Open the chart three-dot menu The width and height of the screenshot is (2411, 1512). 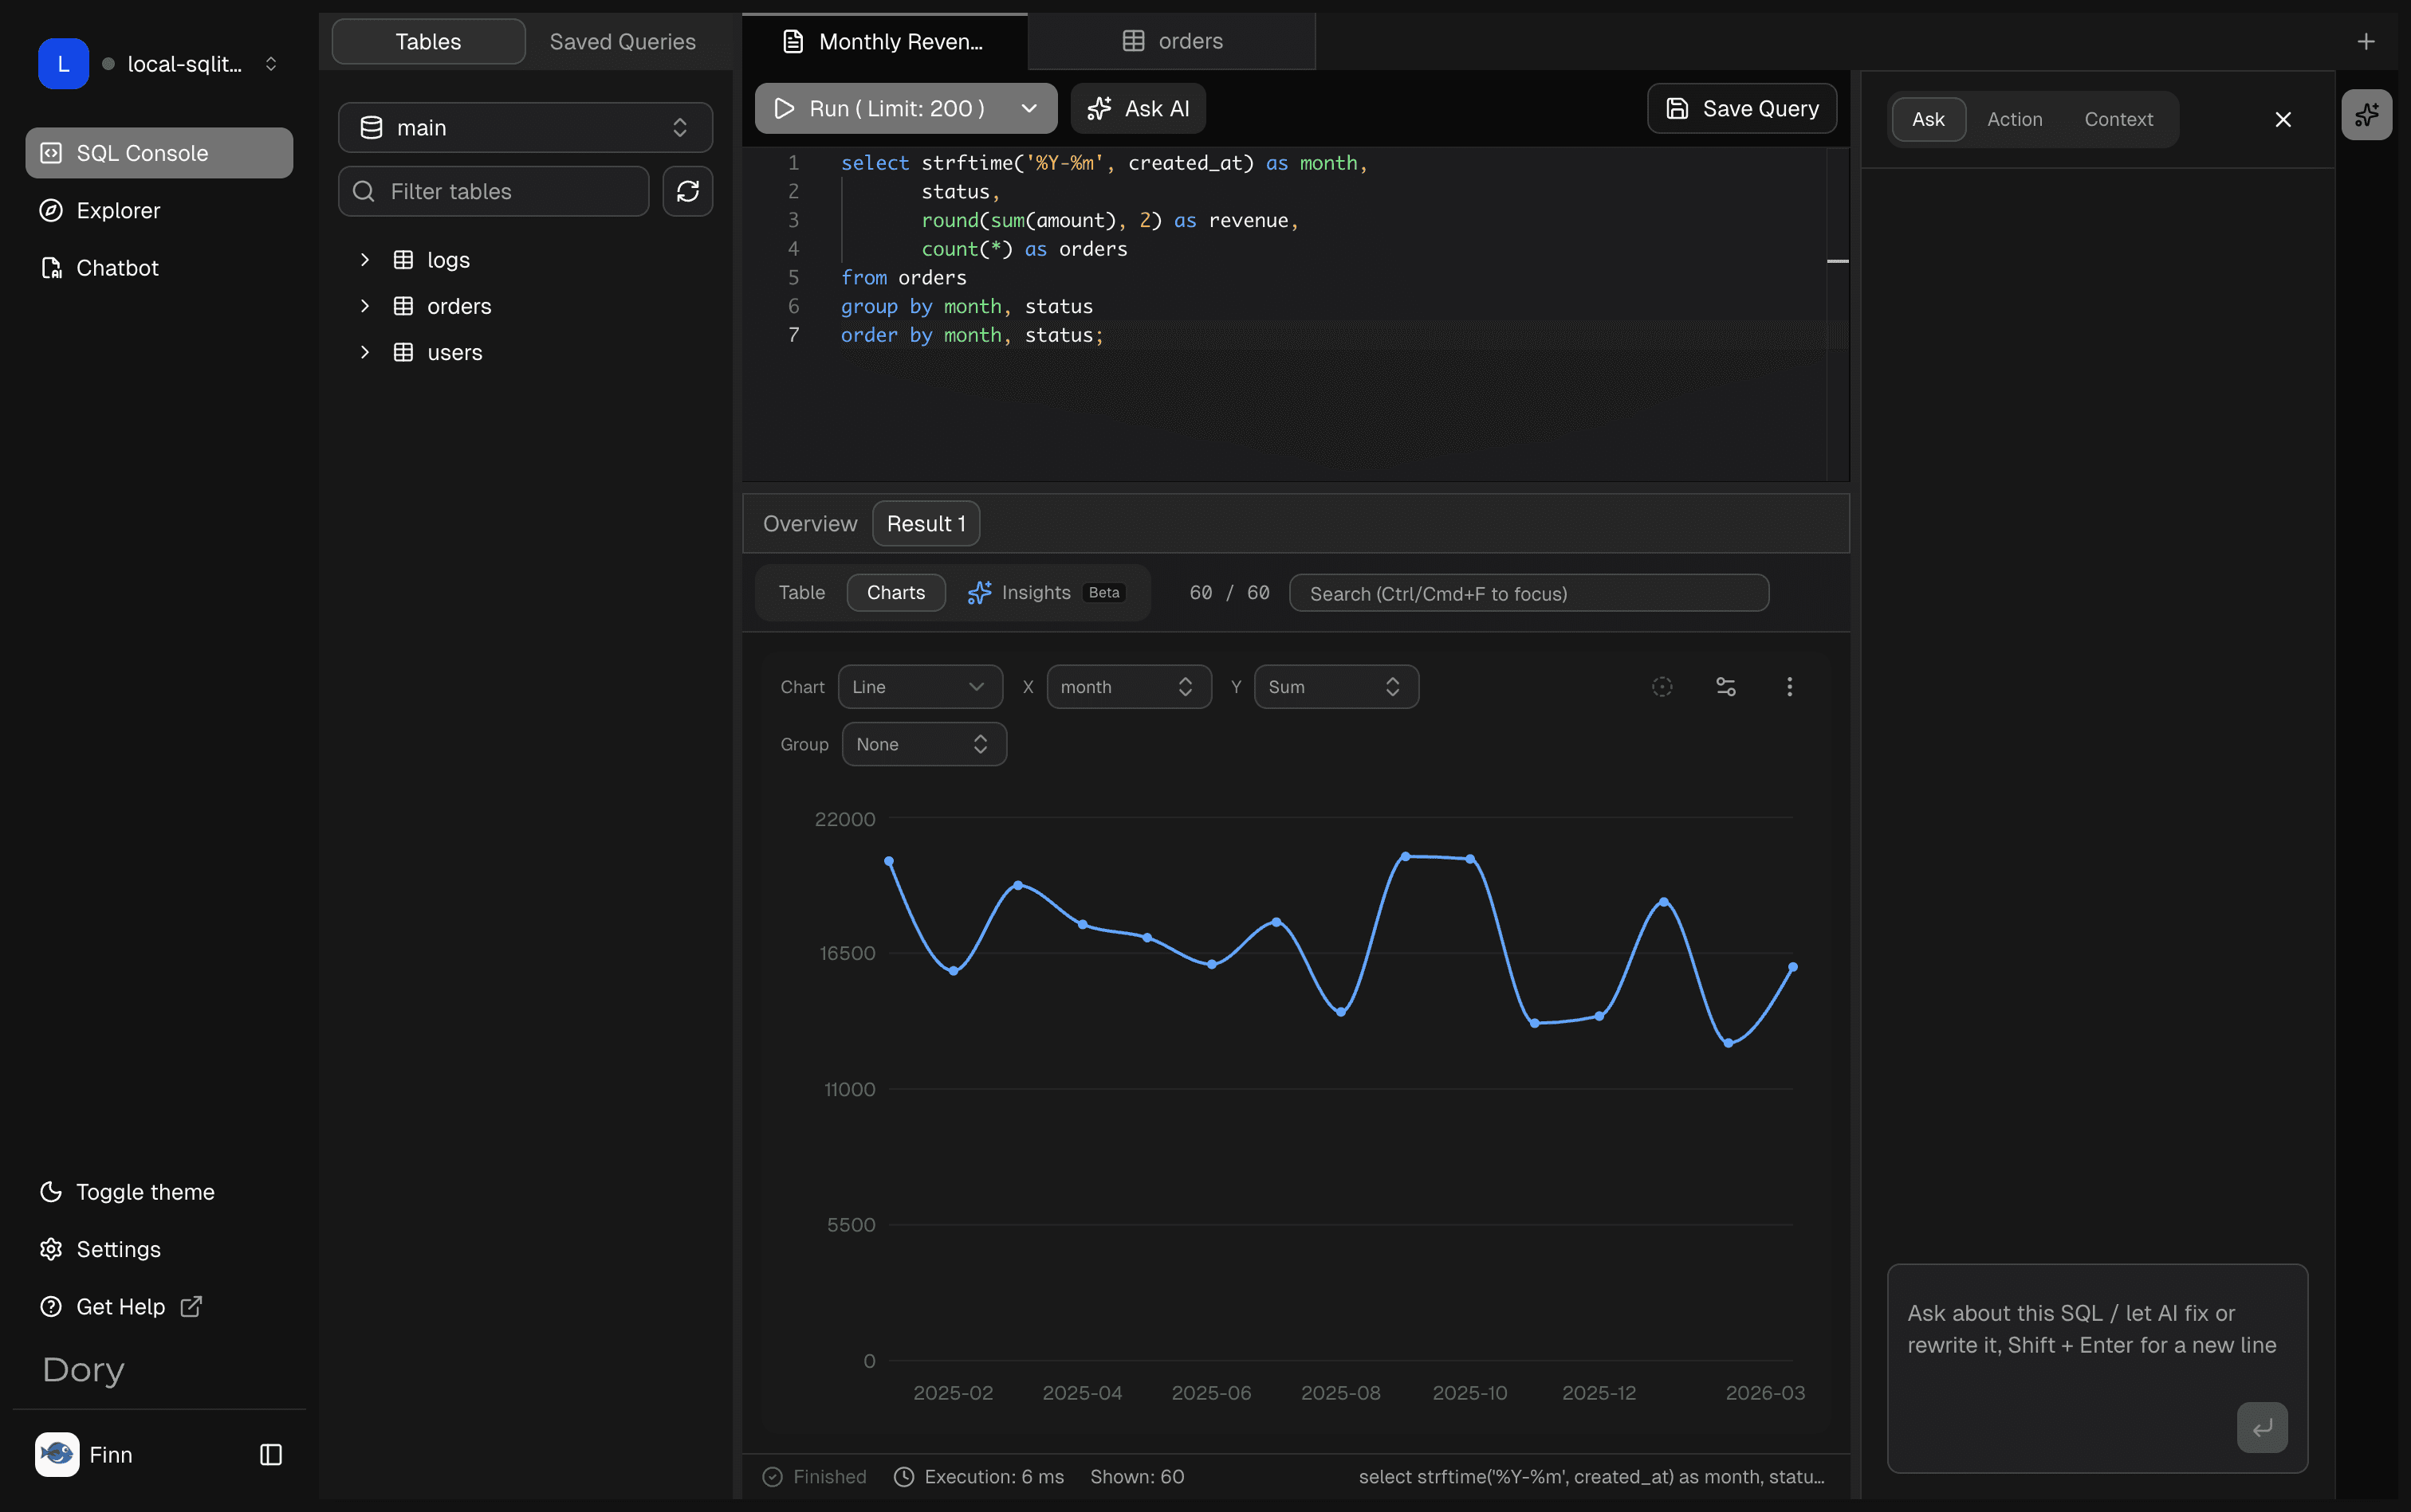pyautogui.click(x=1789, y=687)
